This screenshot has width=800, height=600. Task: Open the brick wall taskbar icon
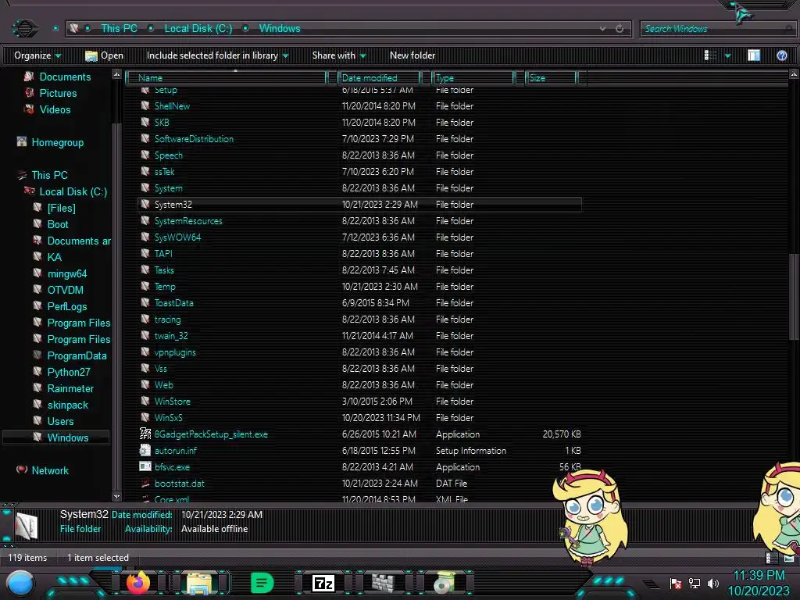click(x=383, y=583)
